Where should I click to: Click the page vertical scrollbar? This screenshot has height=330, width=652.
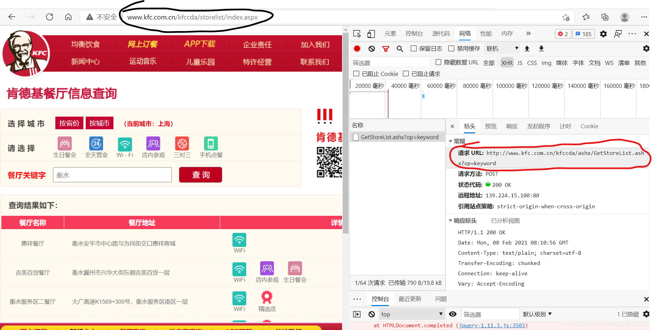pyautogui.click(x=346, y=133)
